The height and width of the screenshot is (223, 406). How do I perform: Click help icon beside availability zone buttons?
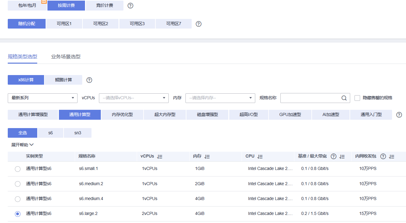coord(199,24)
